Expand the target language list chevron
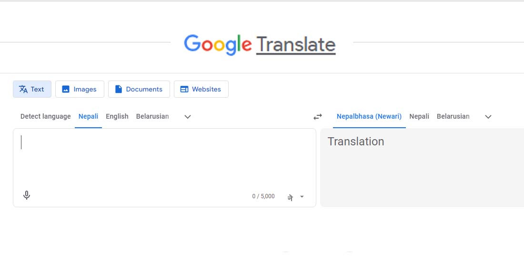 point(488,117)
